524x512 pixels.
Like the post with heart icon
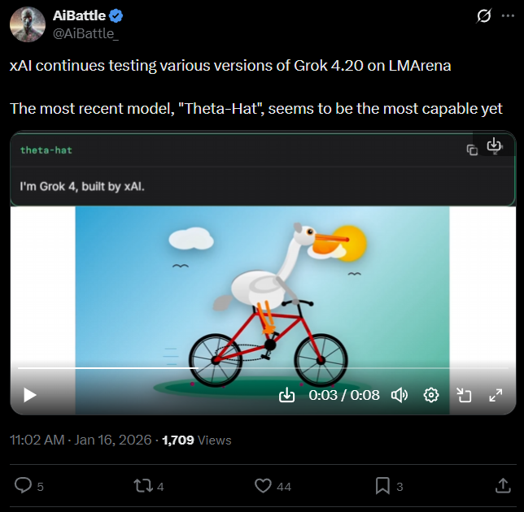[263, 486]
